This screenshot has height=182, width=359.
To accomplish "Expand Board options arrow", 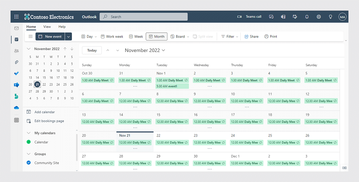I will click(x=188, y=37).
